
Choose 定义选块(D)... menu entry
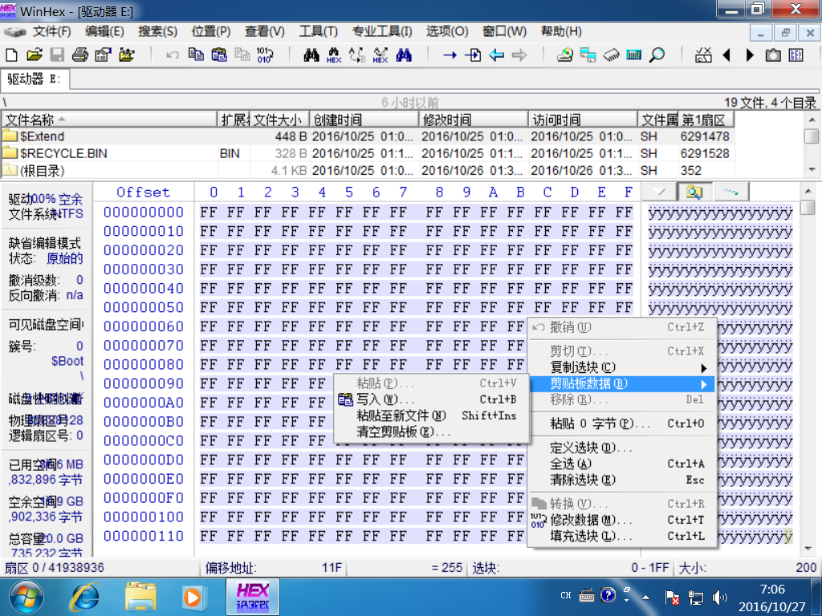(x=622, y=448)
